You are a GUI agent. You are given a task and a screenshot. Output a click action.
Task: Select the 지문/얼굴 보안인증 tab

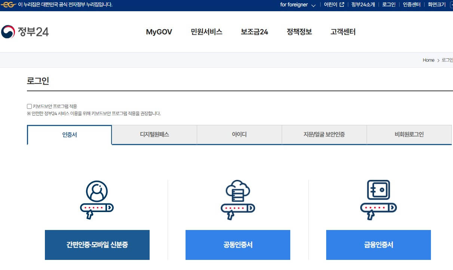pyautogui.click(x=324, y=134)
